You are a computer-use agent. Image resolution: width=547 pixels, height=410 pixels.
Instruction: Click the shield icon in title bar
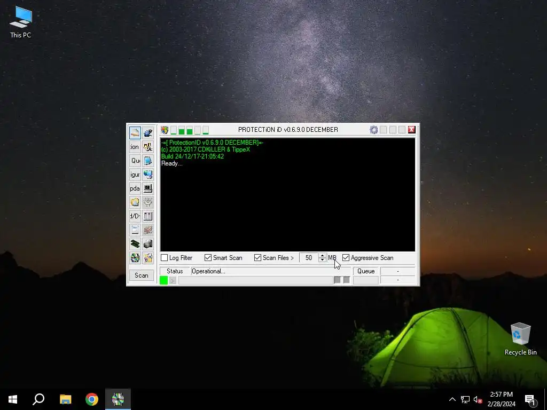(x=165, y=130)
